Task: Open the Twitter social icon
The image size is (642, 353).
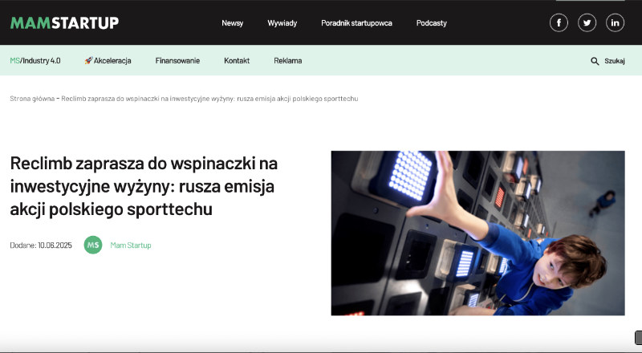Action: click(x=587, y=22)
